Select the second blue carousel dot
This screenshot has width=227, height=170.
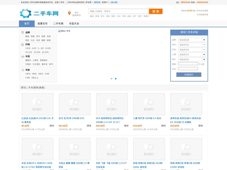pyautogui.click(x=116, y=79)
